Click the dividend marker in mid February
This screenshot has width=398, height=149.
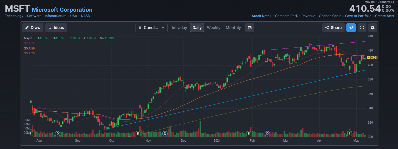(267, 134)
